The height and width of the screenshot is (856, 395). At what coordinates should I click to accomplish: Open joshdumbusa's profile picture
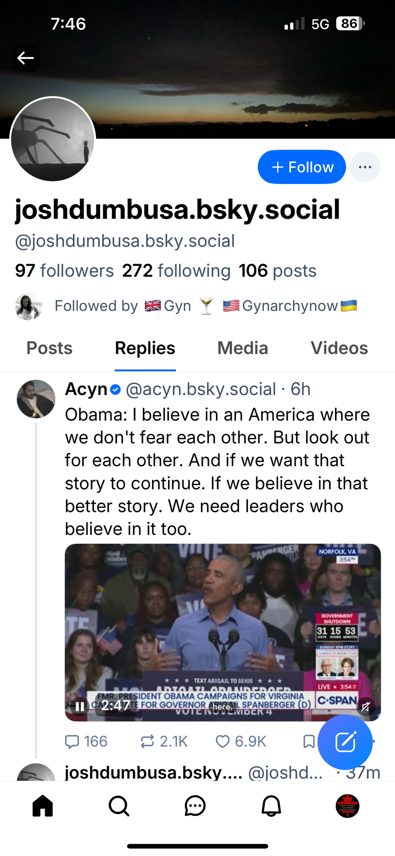pos(53,139)
